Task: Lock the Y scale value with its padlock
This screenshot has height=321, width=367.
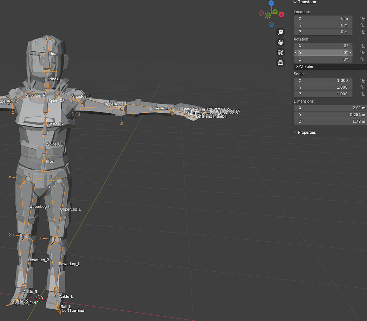Action: [x=362, y=87]
